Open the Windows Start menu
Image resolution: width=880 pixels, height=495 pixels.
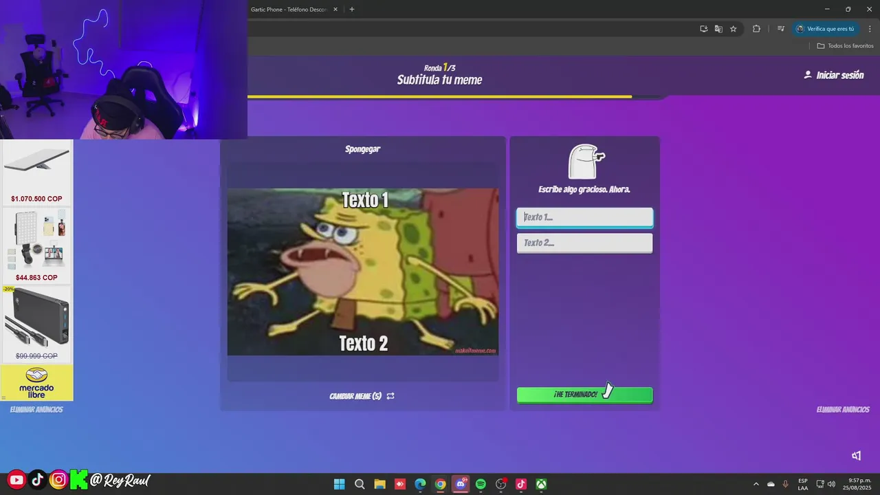point(339,484)
